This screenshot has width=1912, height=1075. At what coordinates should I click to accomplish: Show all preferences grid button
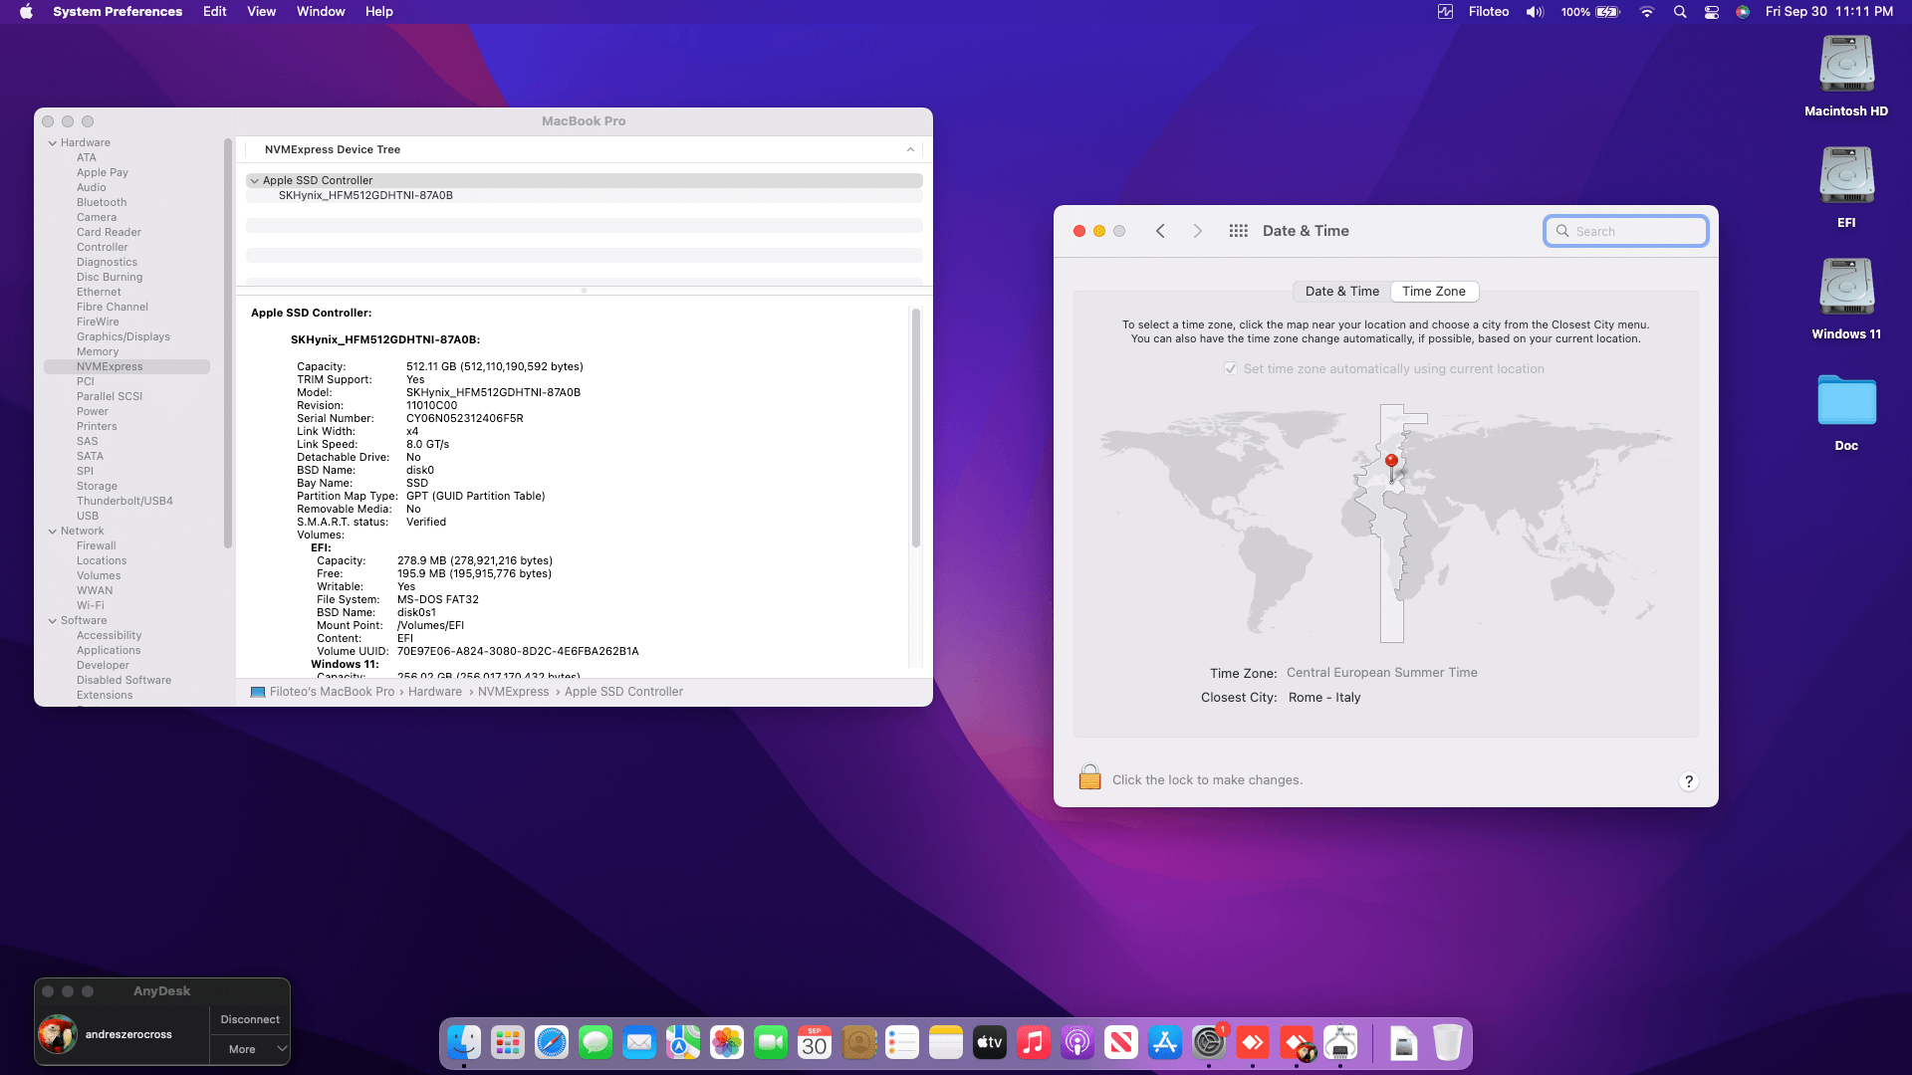click(1239, 231)
